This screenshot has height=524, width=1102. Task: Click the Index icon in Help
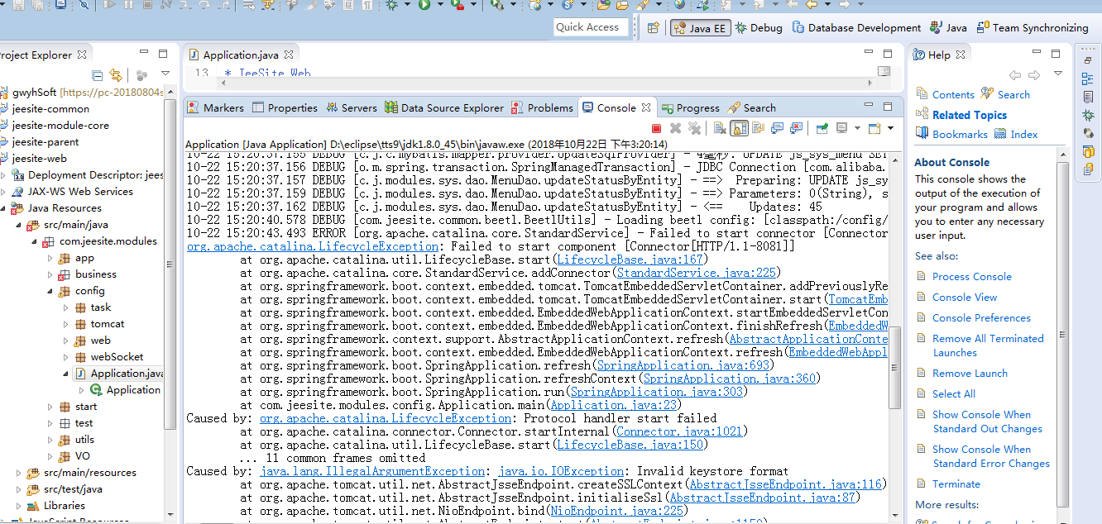pyautogui.click(x=1000, y=134)
